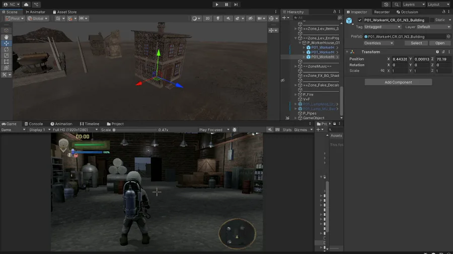Select the Hand tool
Screen dimensions: 453x254
coord(7,37)
